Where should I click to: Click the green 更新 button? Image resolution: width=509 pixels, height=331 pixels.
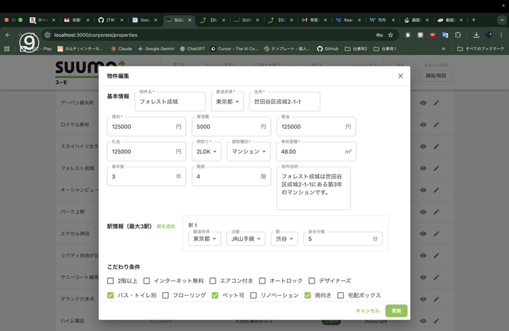[396, 310]
